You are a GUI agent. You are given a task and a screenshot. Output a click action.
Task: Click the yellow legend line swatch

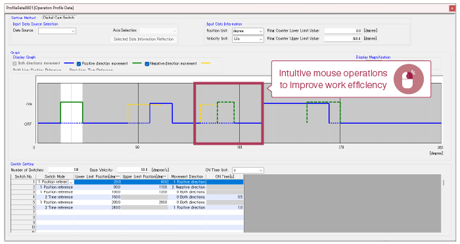pyautogui.click(x=206, y=63)
